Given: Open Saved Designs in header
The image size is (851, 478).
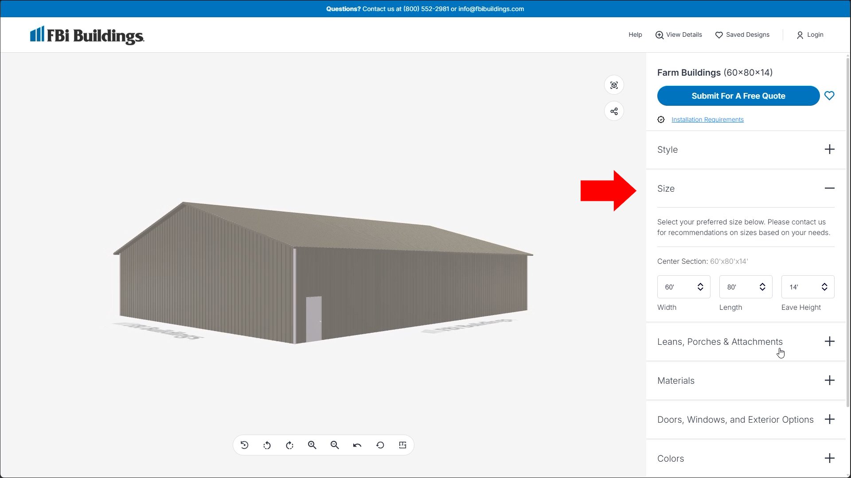Looking at the screenshot, I should [x=742, y=35].
